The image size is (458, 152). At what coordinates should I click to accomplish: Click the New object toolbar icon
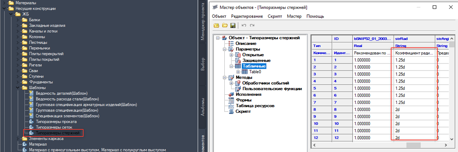click(x=216, y=25)
